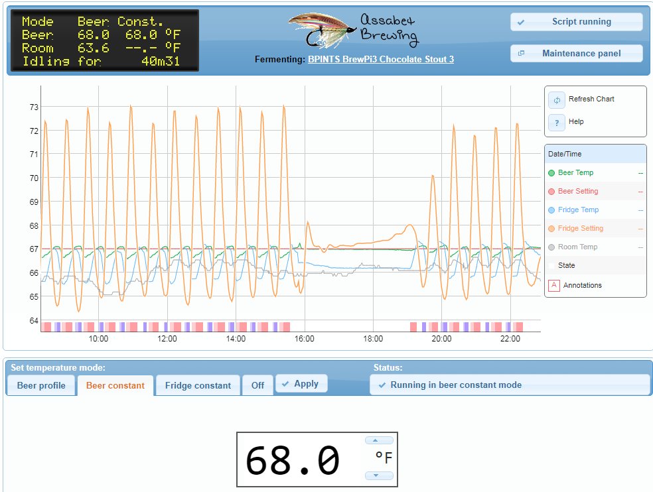Viewport: 653px width, 492px height.
Task: Toggle Beer Setting line via red dot
Action: tap(551, 192)
